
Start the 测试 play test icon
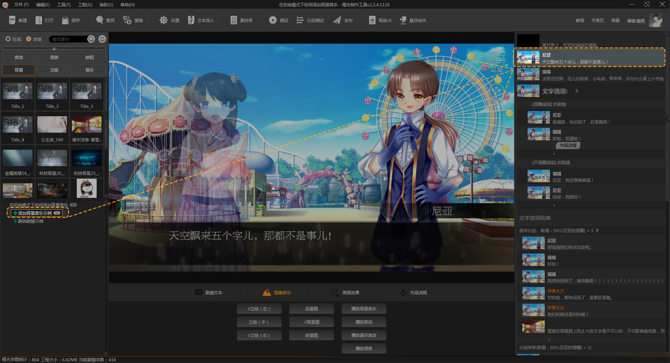pos(273,20)
